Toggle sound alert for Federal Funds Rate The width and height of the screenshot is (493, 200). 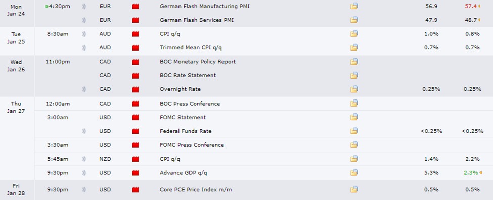click(84, 131)
